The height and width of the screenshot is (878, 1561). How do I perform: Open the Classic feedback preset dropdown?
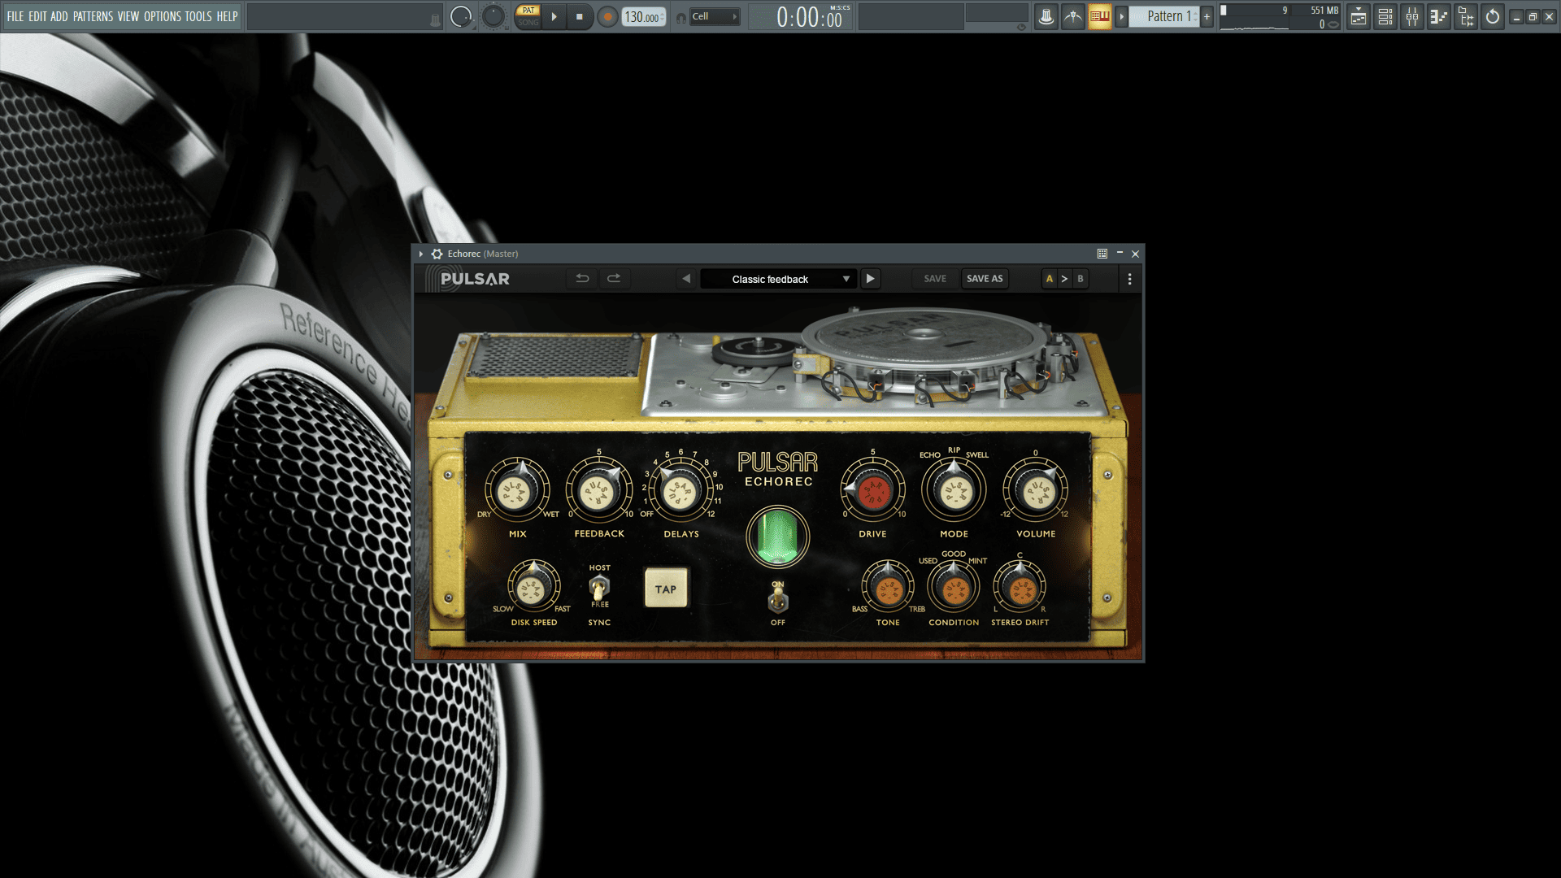[x=777, y=279]
